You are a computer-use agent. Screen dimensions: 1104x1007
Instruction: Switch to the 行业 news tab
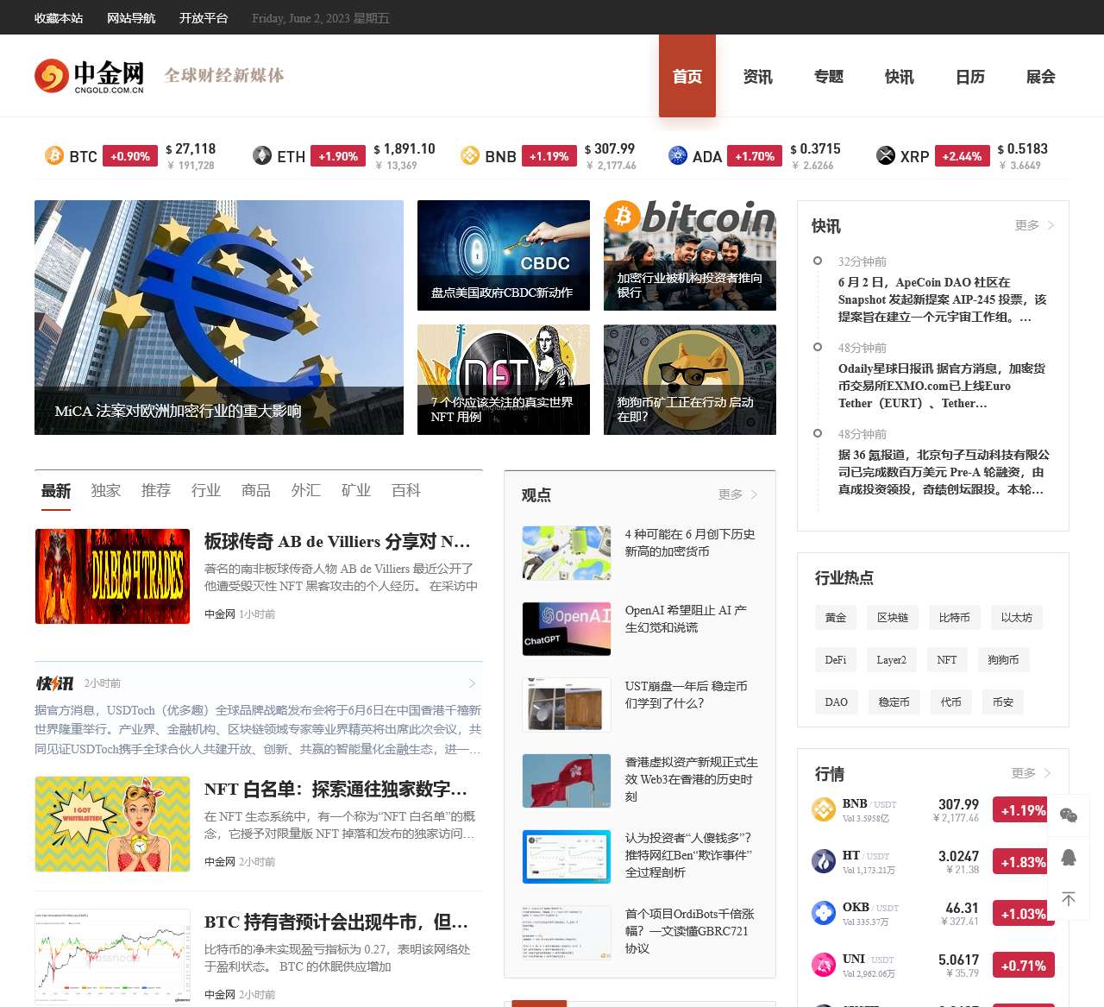(x=206, y=491)
